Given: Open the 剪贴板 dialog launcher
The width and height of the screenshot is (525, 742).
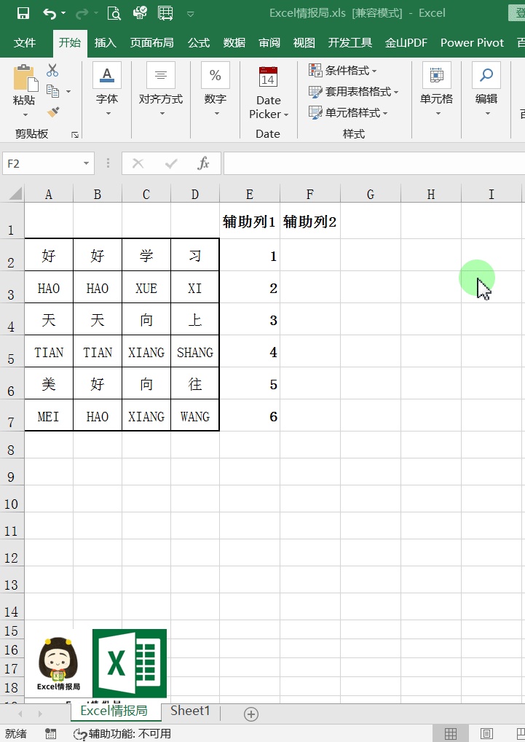Looking at the screenshot, I should click(x=75, y=135).
